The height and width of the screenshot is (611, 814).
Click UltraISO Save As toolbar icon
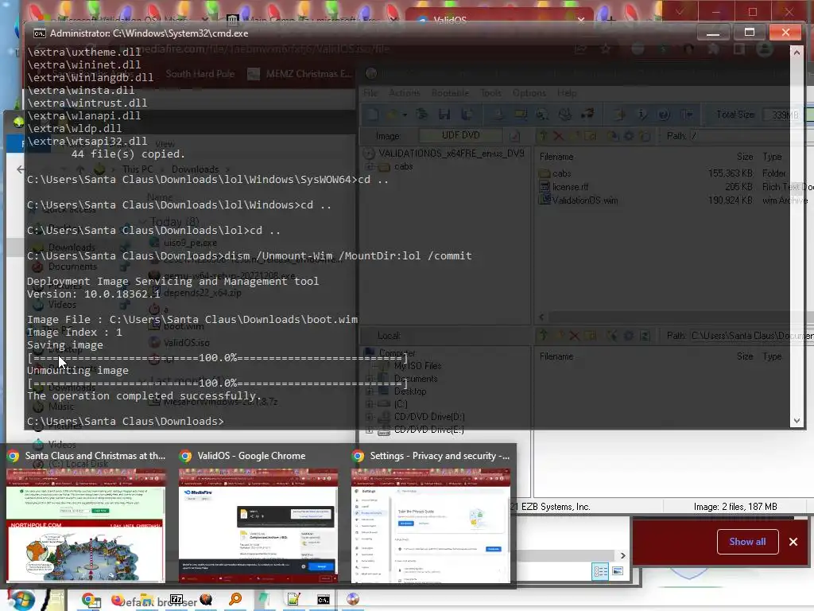tap(467, 115)
